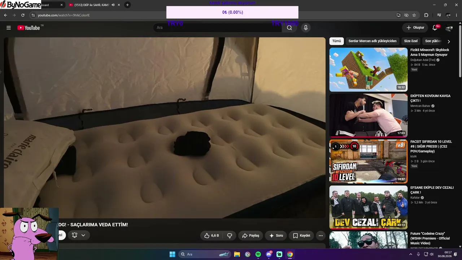
Task: Open the browser extensions puzzle icon
Action: pyautogui.click(x=426, y=15)
